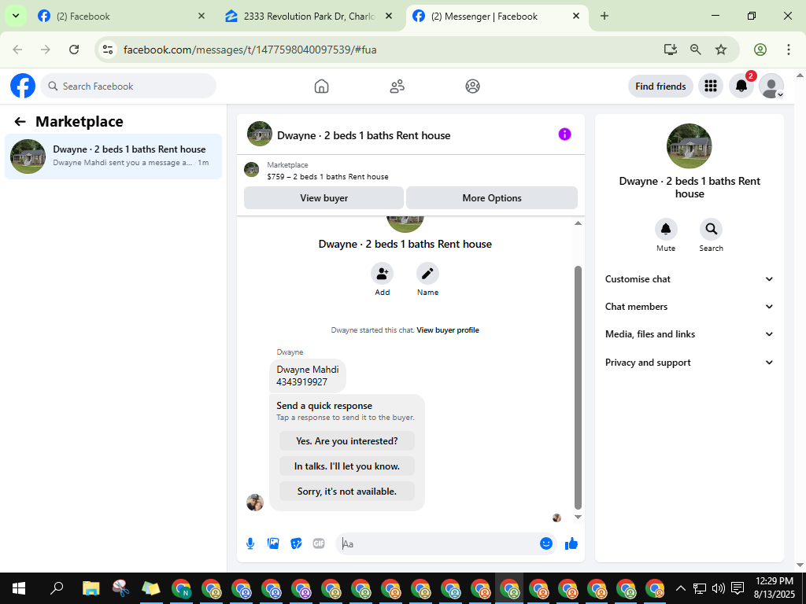Record a voice clip with microphone icon
This screenshot has height=604, width=806.
coord(250,543)
